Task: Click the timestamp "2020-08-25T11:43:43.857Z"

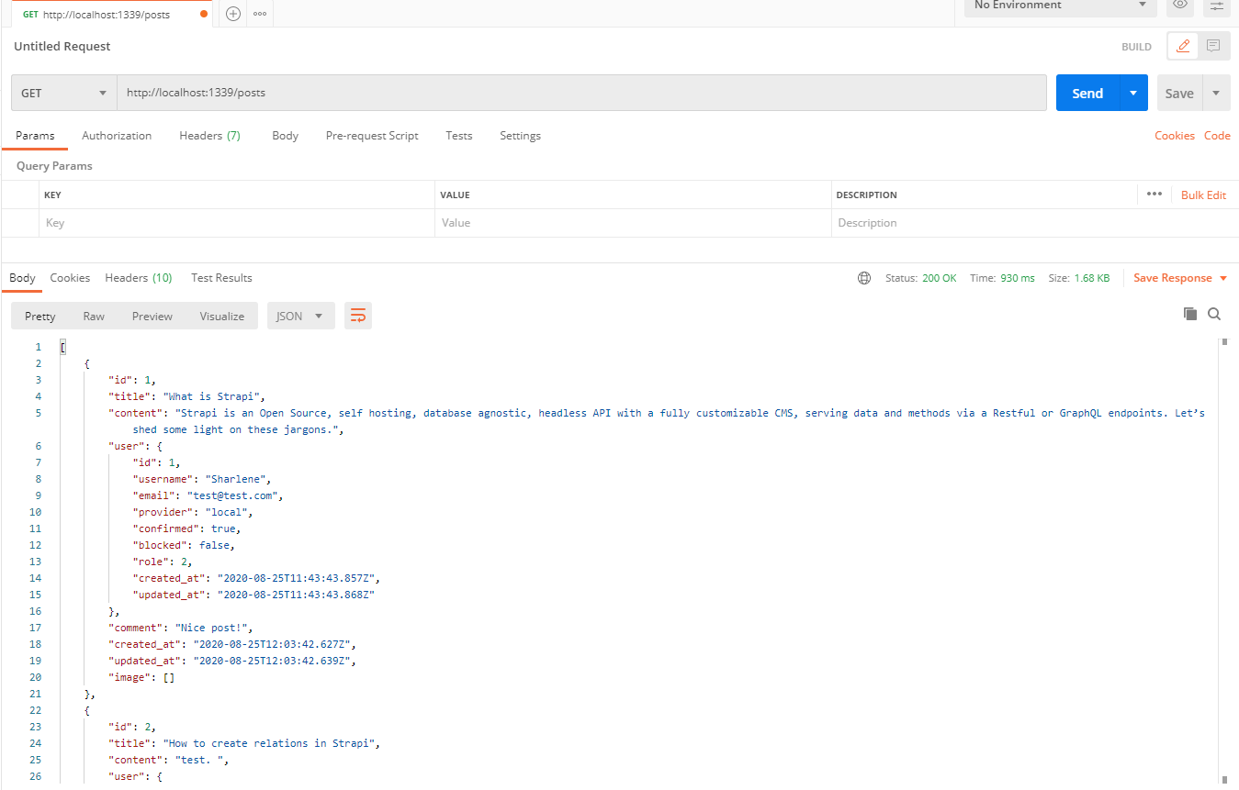Action: (x=294, y=578)
